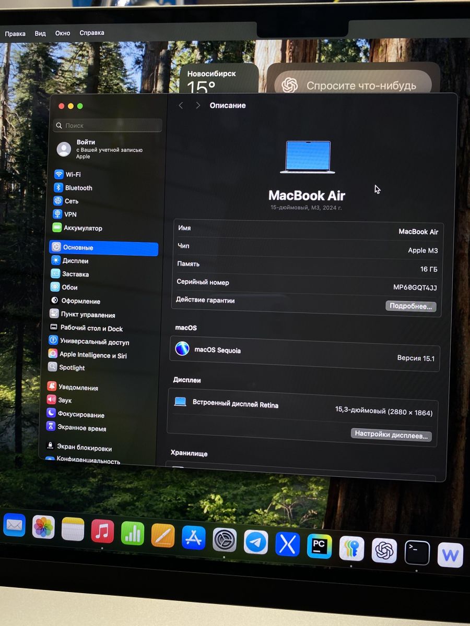Open the Окно menu
The width and height of the screenshot is (470, 626).
(63, 33)
